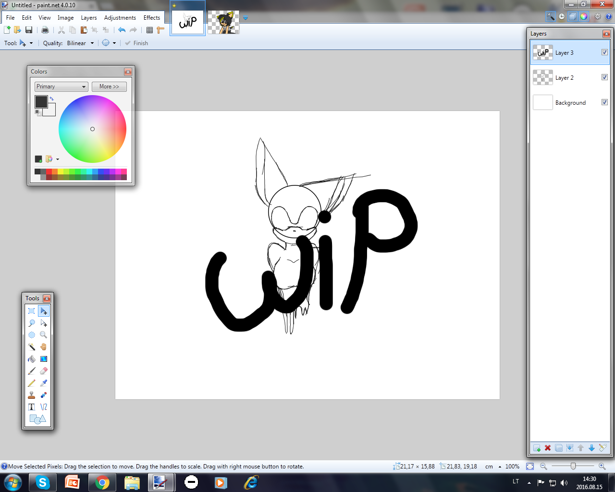615x492 pixels.
Task: Toggle the Layers window icon
Action: 573,16
